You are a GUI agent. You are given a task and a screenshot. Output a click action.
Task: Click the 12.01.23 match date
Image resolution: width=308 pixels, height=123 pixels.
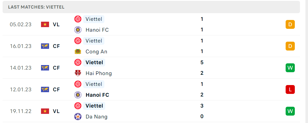21,90
